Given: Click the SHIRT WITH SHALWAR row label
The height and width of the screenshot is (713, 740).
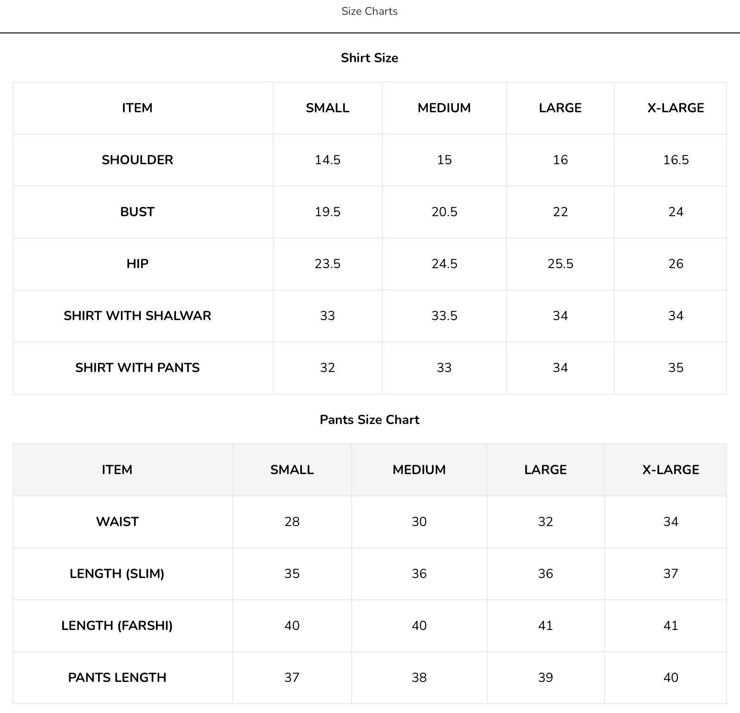Looking at the screenshot, I should [137, 316].
